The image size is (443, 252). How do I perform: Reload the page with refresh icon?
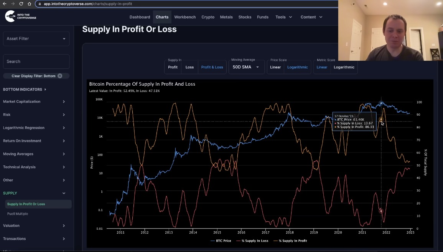pos(21,4)
